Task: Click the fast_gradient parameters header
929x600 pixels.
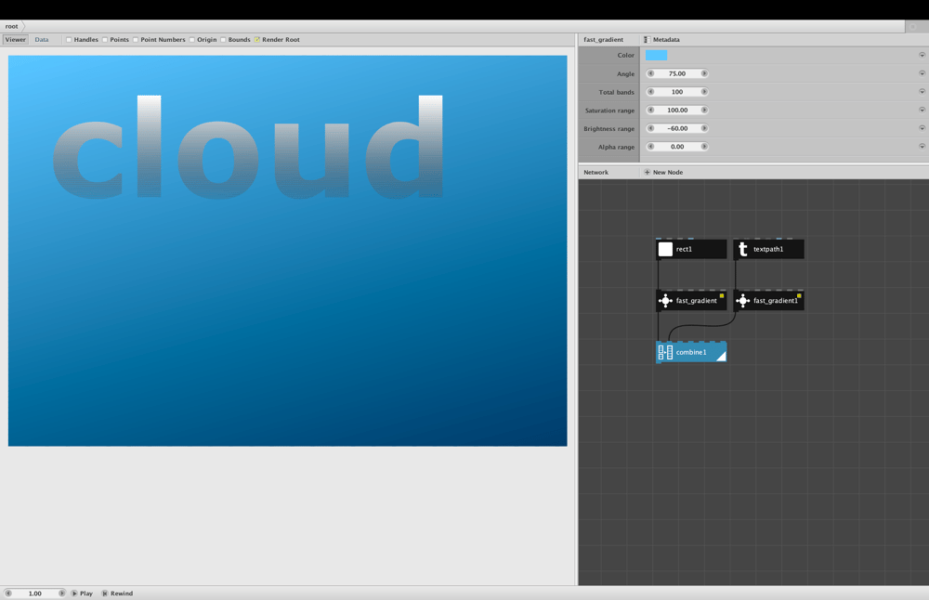Action: [603, 40]
